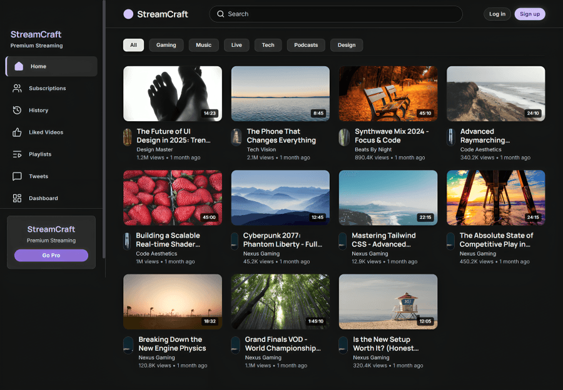Click the sidebar vertical scrollbar
This screenshot has height=390, width=563.
click(x=104, y=129)
